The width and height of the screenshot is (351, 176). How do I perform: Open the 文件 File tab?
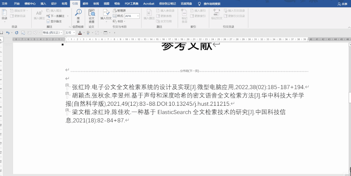tap(5, 4)
